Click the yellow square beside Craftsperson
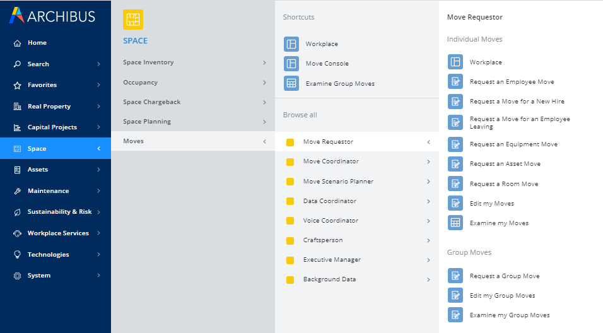 coord(290,241)
